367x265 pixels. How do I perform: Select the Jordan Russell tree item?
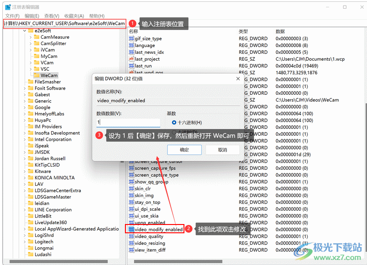[x=50, y=159]
